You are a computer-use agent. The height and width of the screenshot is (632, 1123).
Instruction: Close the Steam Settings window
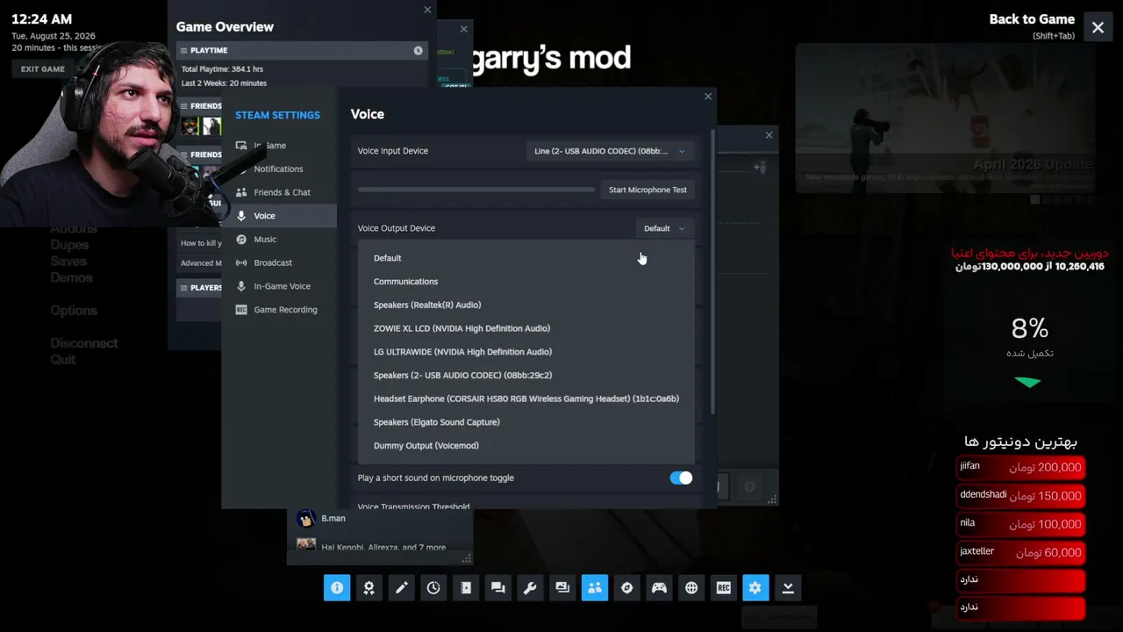pos(708,97)
